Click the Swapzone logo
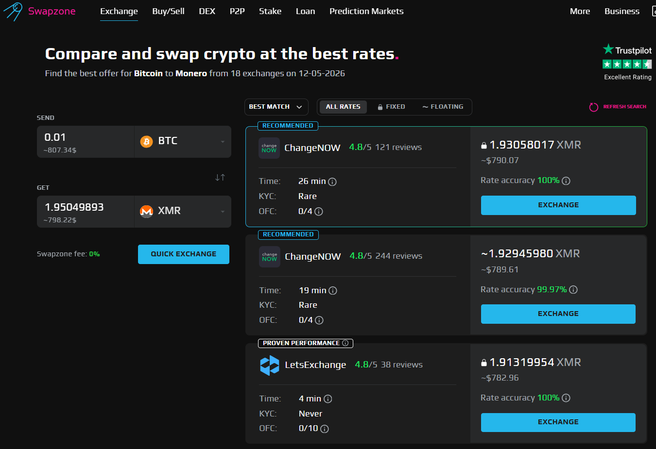 (39, 11)
